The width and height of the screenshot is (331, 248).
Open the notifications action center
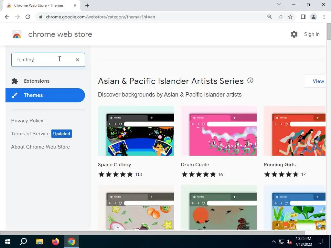320,242
